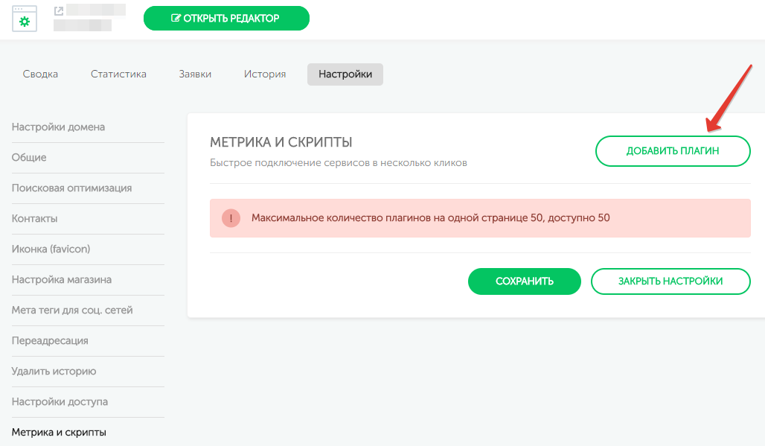Go to the Контакты settings section

click(x=34, y=219)
